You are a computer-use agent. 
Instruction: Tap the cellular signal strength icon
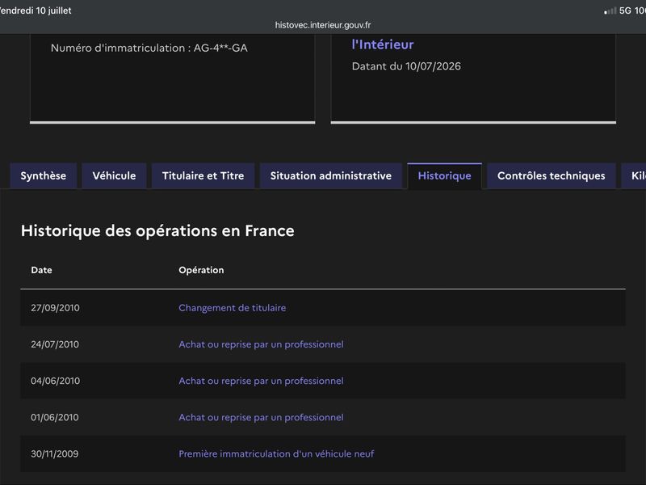point(610,11)
